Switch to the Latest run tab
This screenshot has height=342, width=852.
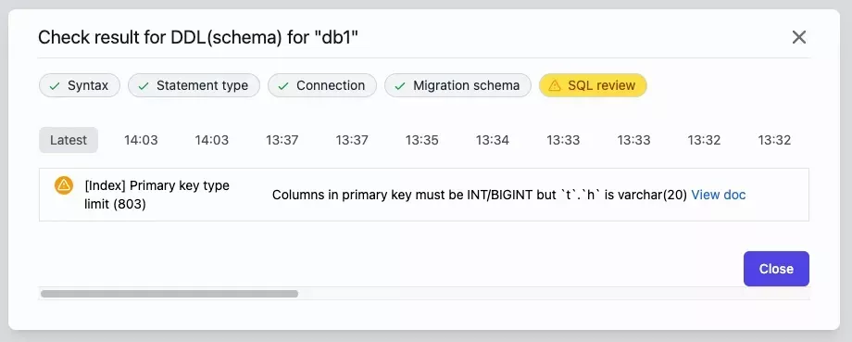(x=69, y=140)
